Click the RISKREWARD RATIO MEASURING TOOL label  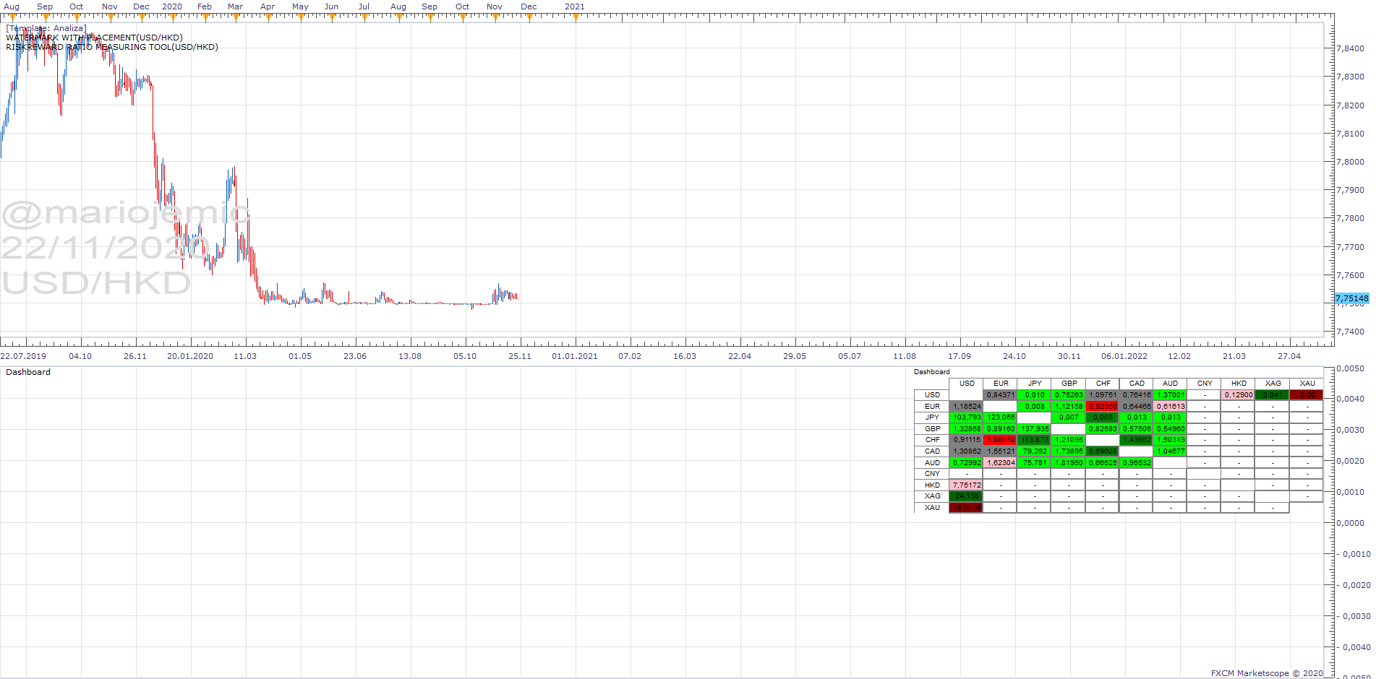click(112, 47)
